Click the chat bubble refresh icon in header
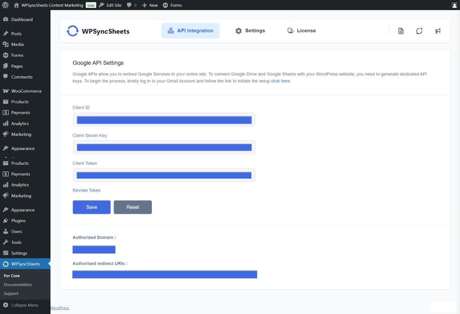This screenshot has height=314, width=460. click(419, 31)
